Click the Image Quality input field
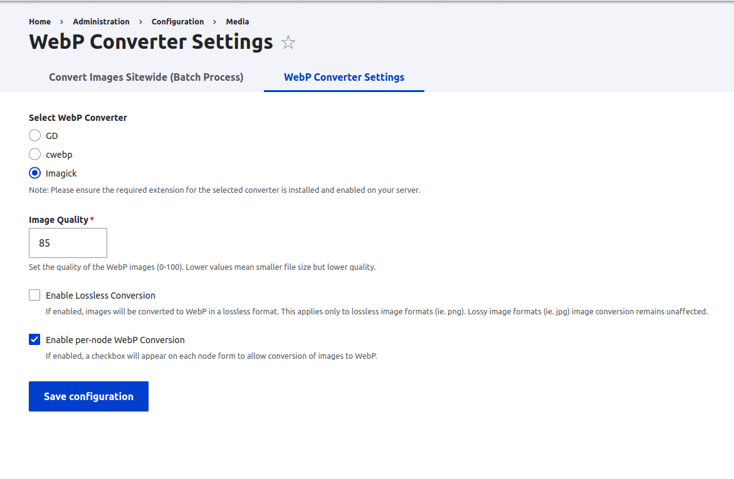The width and height of the screenshot is (734, 479). tap(68, 243)
